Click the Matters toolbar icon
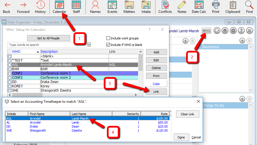This screenshot has height=145, width=257. [129, 7]
